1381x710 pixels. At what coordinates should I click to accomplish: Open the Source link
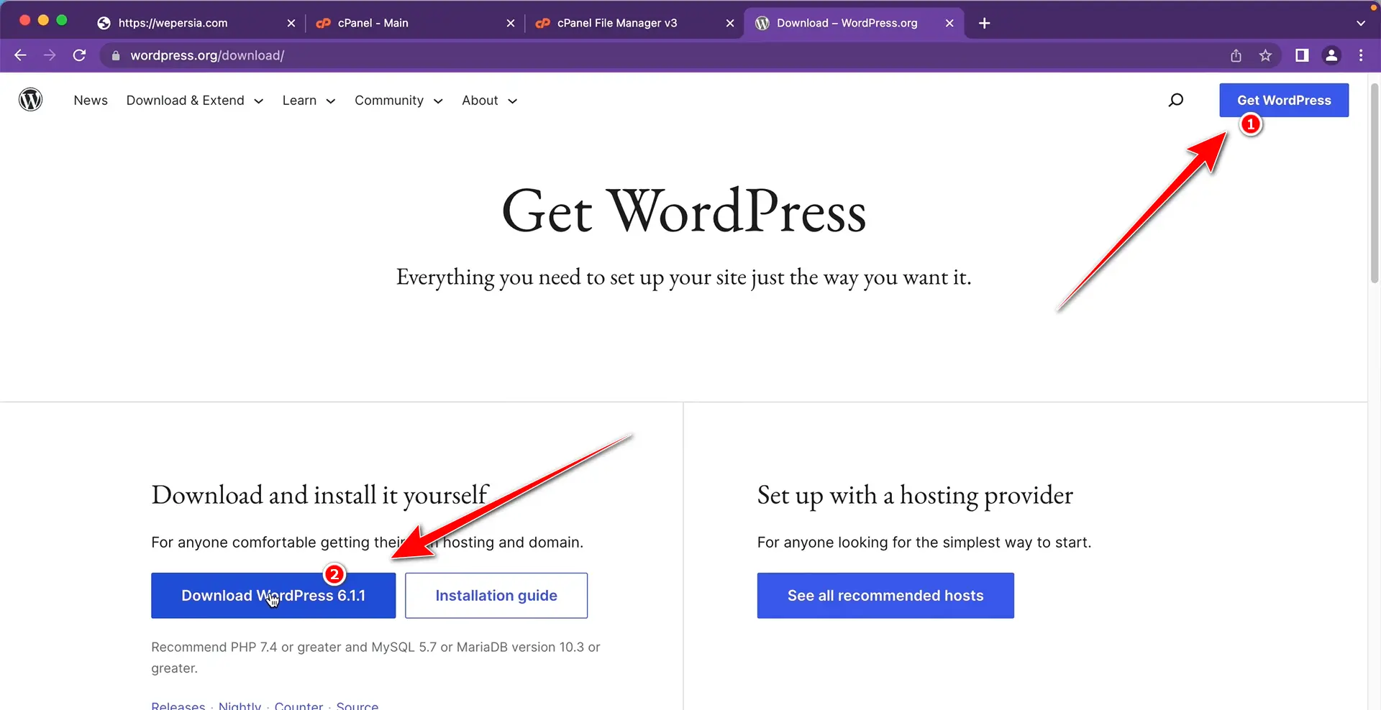tap(357, 706)
